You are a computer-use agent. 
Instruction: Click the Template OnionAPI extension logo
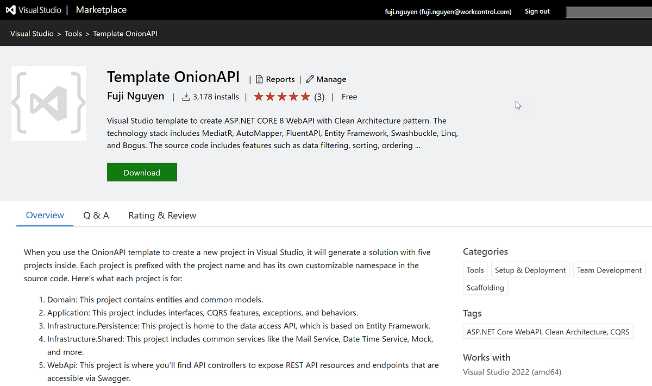click(48, 103)
